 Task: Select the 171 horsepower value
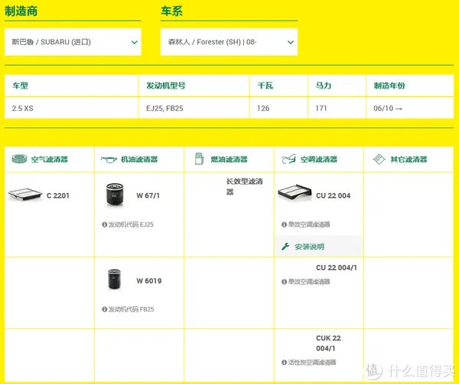tap(321, 108)
